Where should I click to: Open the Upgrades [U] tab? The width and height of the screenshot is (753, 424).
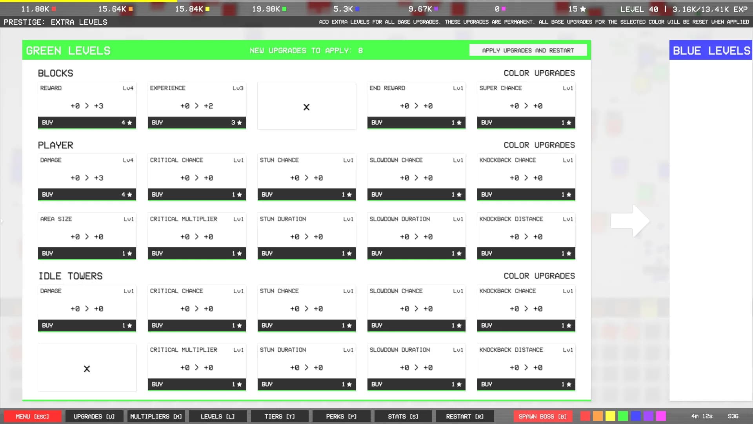coord(94,417)
